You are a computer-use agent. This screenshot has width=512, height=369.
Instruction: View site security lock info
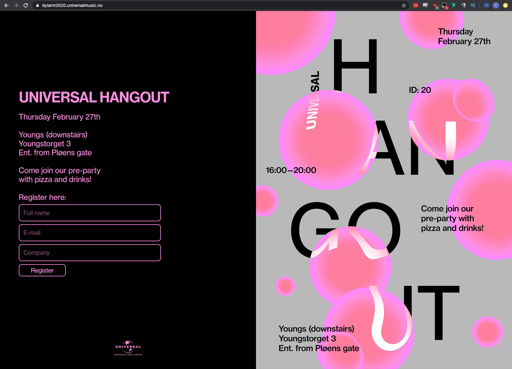click(38, 5)
